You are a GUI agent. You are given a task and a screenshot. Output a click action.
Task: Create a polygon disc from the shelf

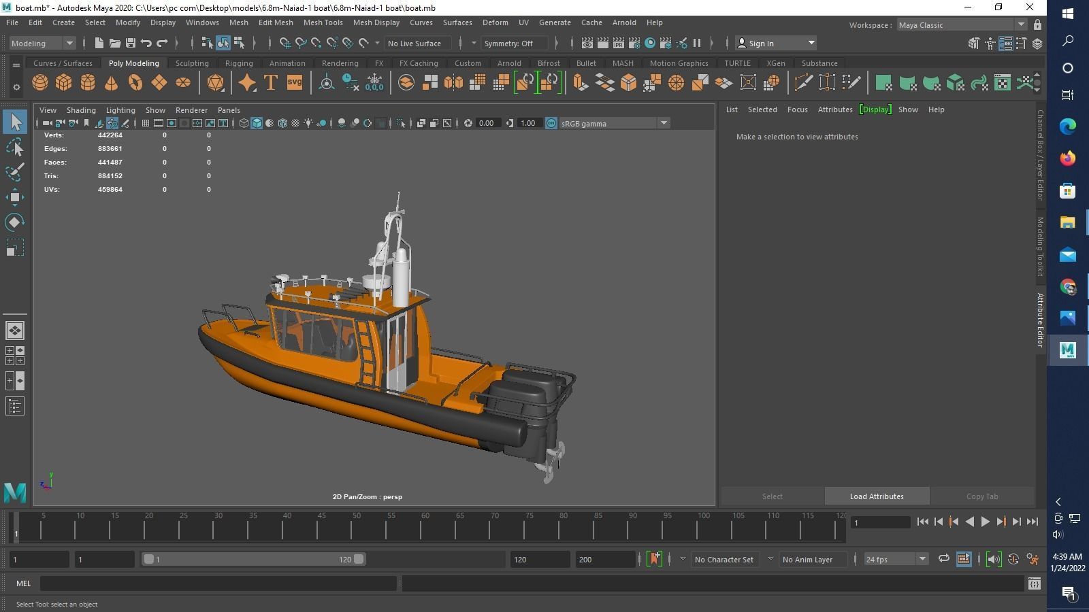pyautogui.click(x=183, y=83)
